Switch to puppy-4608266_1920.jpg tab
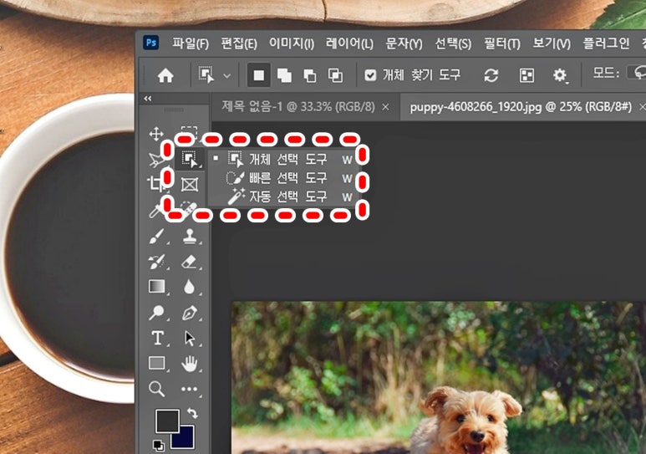The height and width of the screenshot is (454, 646). (521, 107)
